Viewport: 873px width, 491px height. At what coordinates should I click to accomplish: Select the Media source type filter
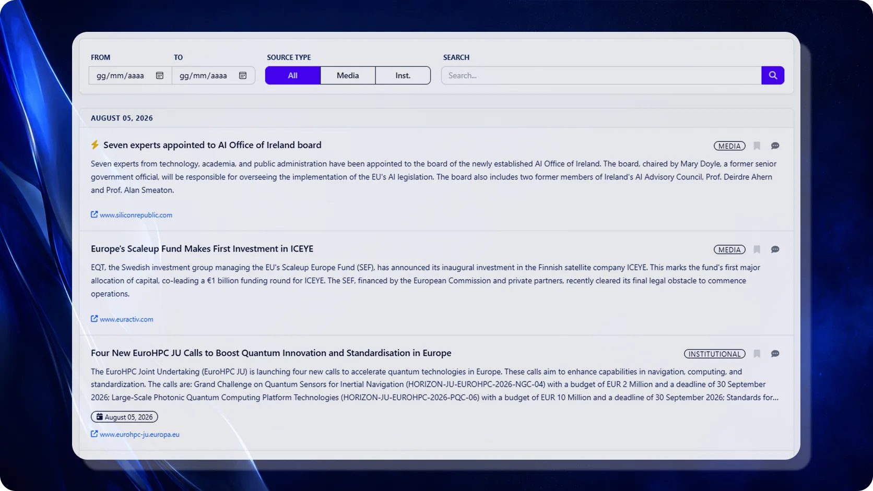348,75
